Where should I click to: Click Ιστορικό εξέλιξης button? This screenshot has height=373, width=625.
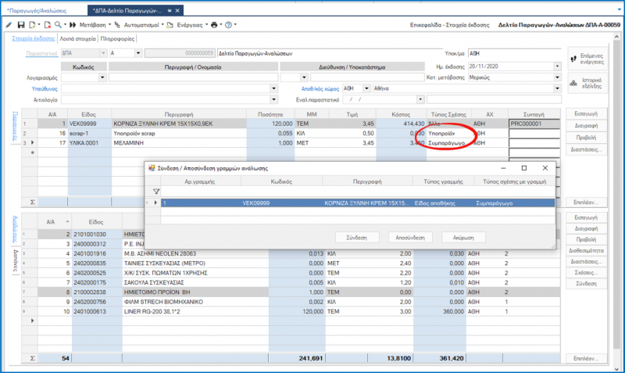[x=587, y=83]
